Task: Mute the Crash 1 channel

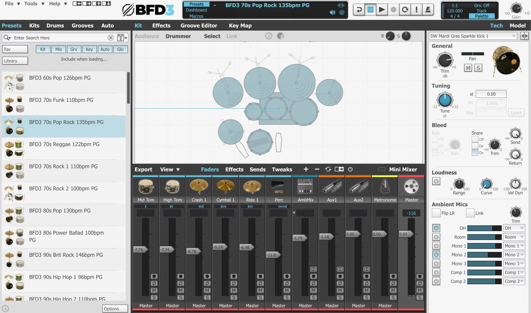Action: pos(207,291)
